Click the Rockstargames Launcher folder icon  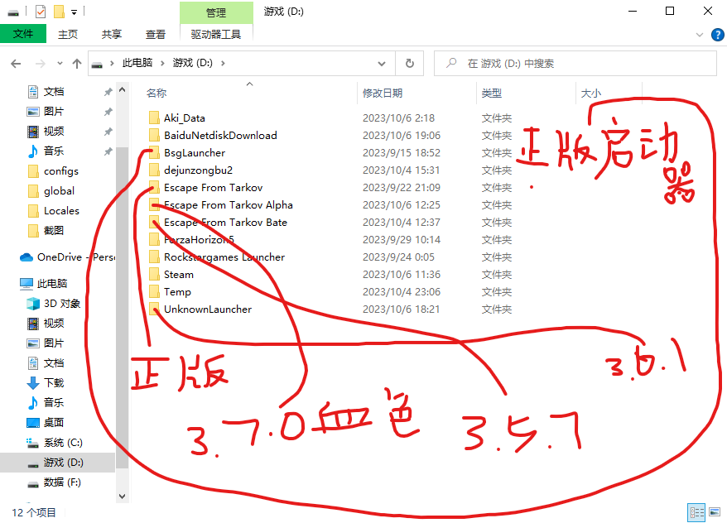tap(154, 257)
